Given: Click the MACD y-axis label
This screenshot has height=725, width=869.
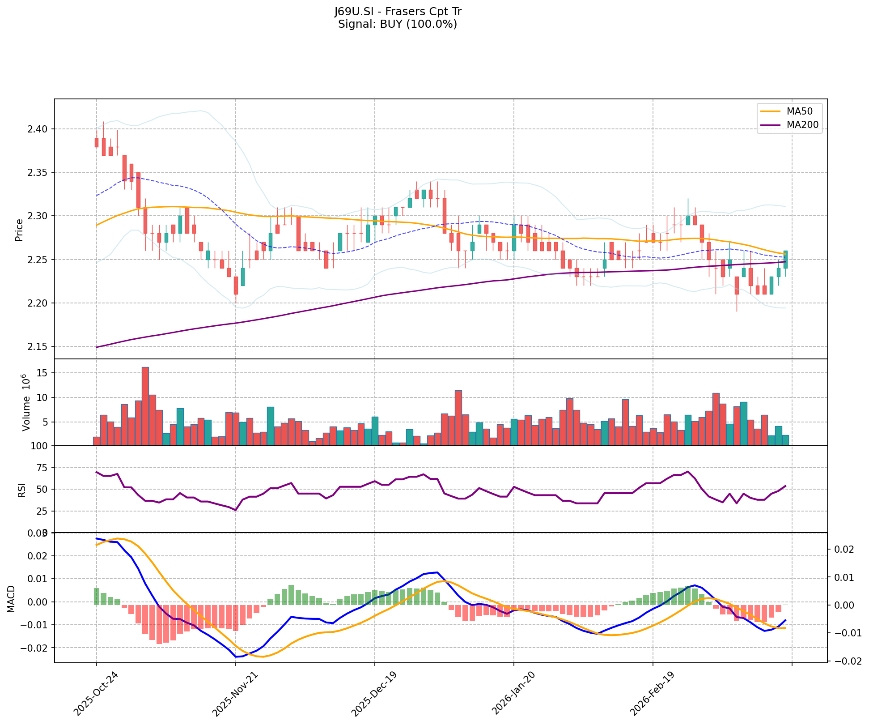Looking at the screenshot, I should [x=11, y=599].
